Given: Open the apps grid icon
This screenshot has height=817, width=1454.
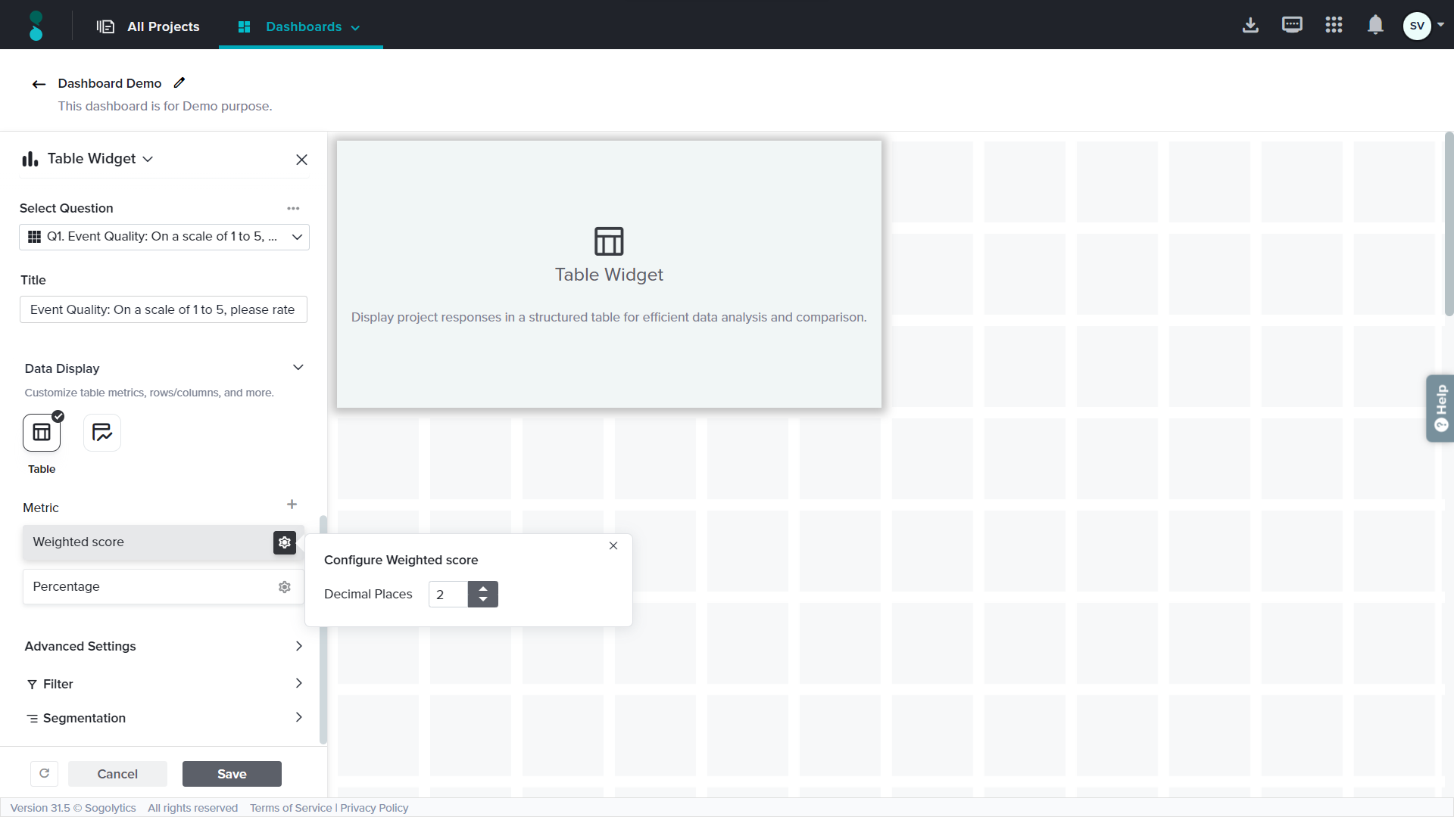Looking at the screenshot, I should point(1334,25).
